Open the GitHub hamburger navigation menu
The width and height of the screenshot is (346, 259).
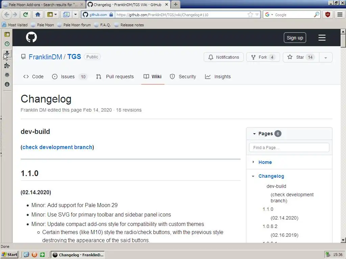point(322,38)
